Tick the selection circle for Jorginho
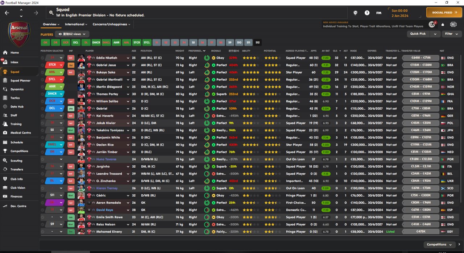Image resolution: width=464 pixels, height=253 pixels. [43, 166]
